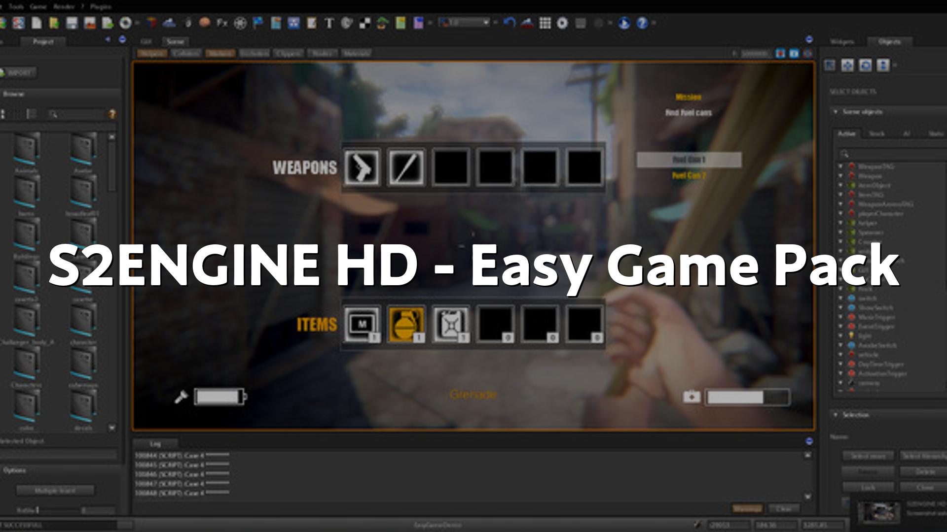Click the film reel toolbar icon
The width and height of the screenshot is (947, 532).
[240, 23]
